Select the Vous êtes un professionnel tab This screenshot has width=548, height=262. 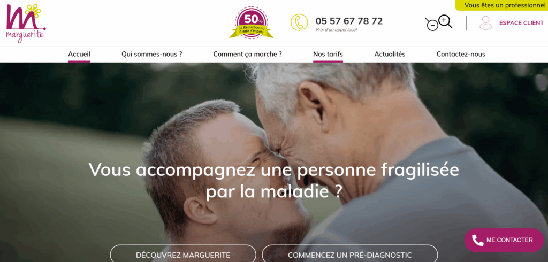coord(502,5)
